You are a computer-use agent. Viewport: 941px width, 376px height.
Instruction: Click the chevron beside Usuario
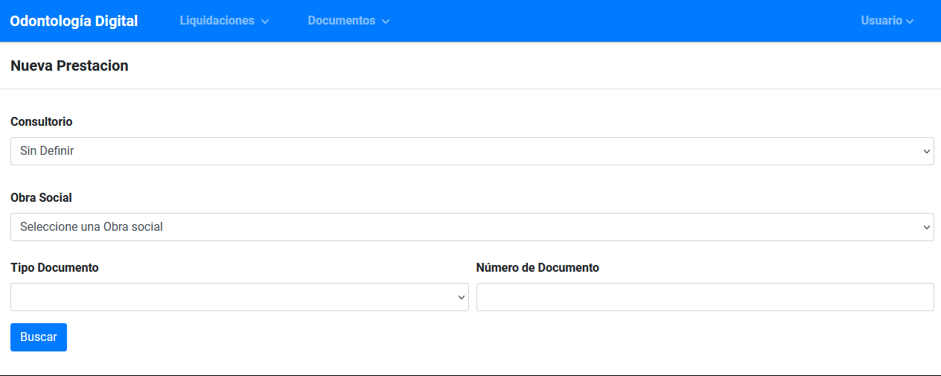[910, 22]
